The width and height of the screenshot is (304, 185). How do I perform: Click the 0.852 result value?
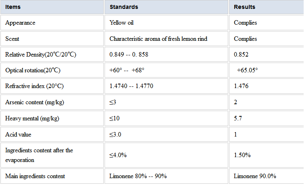pos(241,55)
